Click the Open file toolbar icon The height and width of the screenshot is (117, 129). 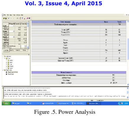(x=4, y=18)
